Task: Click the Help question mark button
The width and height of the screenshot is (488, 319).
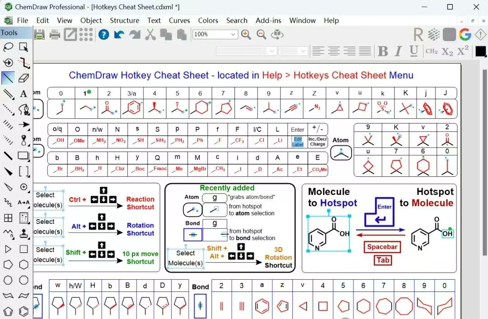Action: [x=103, y=34]
